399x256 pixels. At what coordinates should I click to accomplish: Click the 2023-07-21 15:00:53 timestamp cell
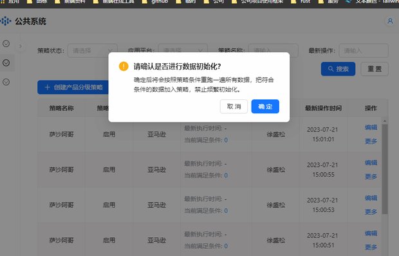[x=322, y=205]
